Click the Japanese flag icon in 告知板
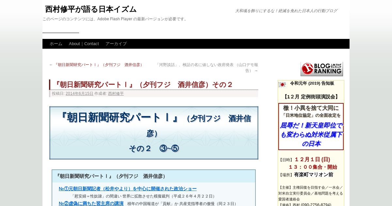Image resolution: width=392 pixels, height=206 pixels. click(282, 85)
